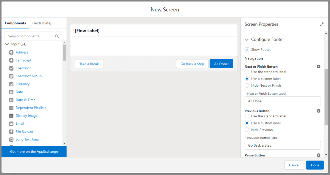The height and width of the screenshot is (175, 330).
Task: Uncheck the Show Footer checkbox
Action: click(x=247, y=50)
